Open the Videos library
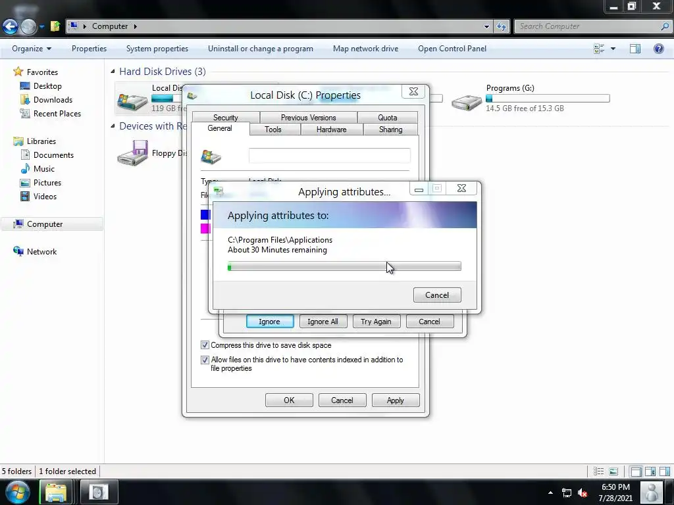 45,196
